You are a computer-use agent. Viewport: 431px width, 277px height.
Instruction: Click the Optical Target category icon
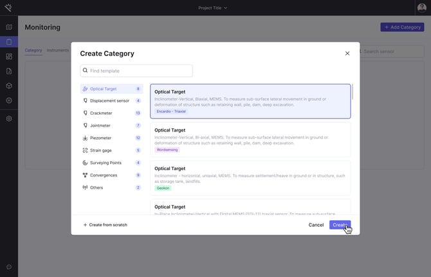[85, 89]
